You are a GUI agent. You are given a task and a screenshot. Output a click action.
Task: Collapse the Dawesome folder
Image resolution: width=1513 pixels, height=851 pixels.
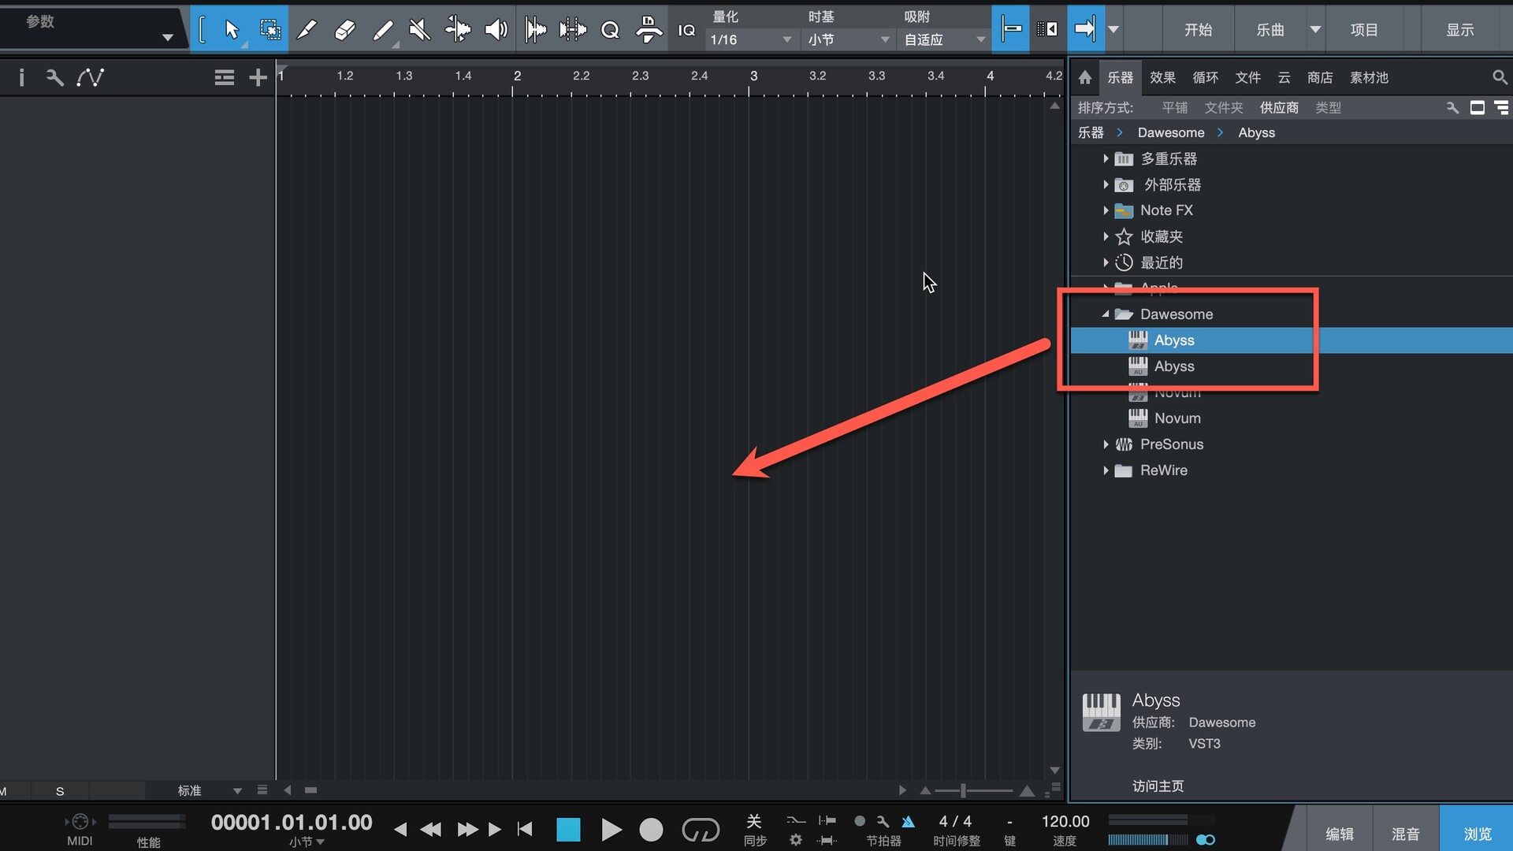pyautogui.click(x=1106, y=314)
